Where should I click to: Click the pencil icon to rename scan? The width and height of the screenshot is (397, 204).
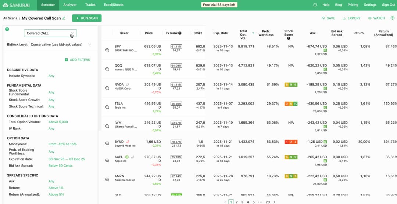[x=64, y=18]
